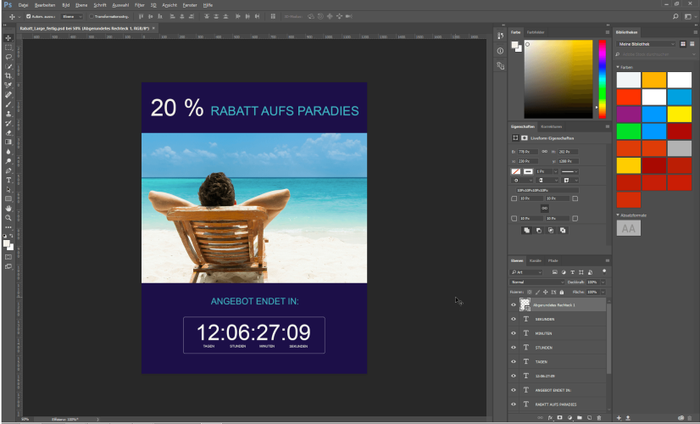The width and height of the screenshot is (700, 424).
Task: Open the Filter menu
Action: 140,5
